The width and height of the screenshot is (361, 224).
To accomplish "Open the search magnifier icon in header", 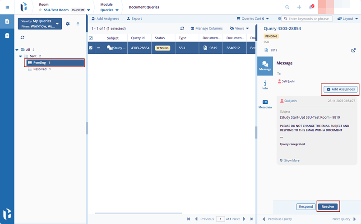I will (287, 7).
